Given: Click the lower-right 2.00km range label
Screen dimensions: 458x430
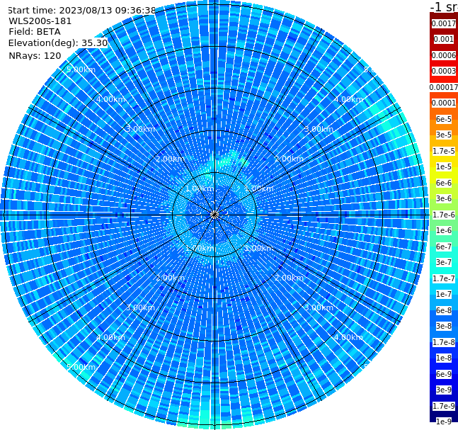Looking at the screenshot, I should click(289, 278).
